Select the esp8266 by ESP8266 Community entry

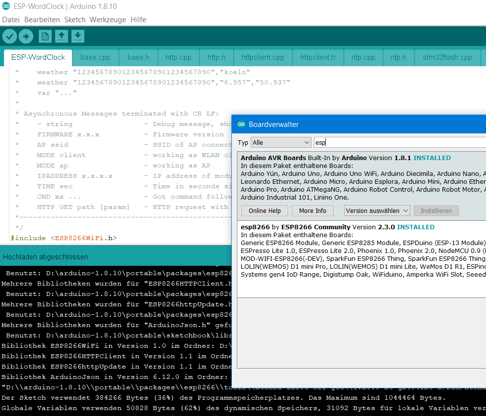point(362,259)
